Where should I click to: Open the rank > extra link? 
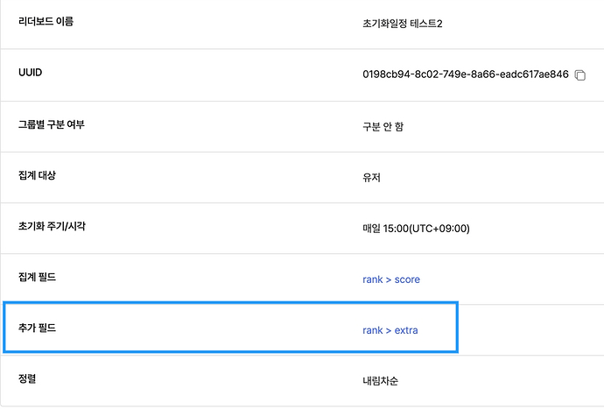pos(390,330)
